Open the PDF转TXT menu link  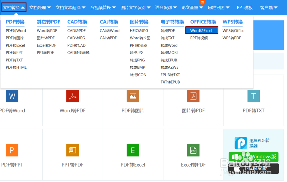14,60
